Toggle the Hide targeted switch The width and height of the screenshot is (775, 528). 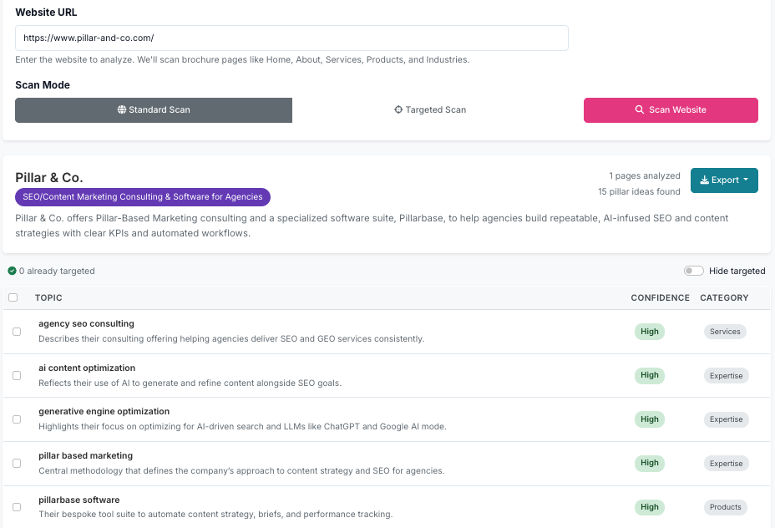pos(693,271)
